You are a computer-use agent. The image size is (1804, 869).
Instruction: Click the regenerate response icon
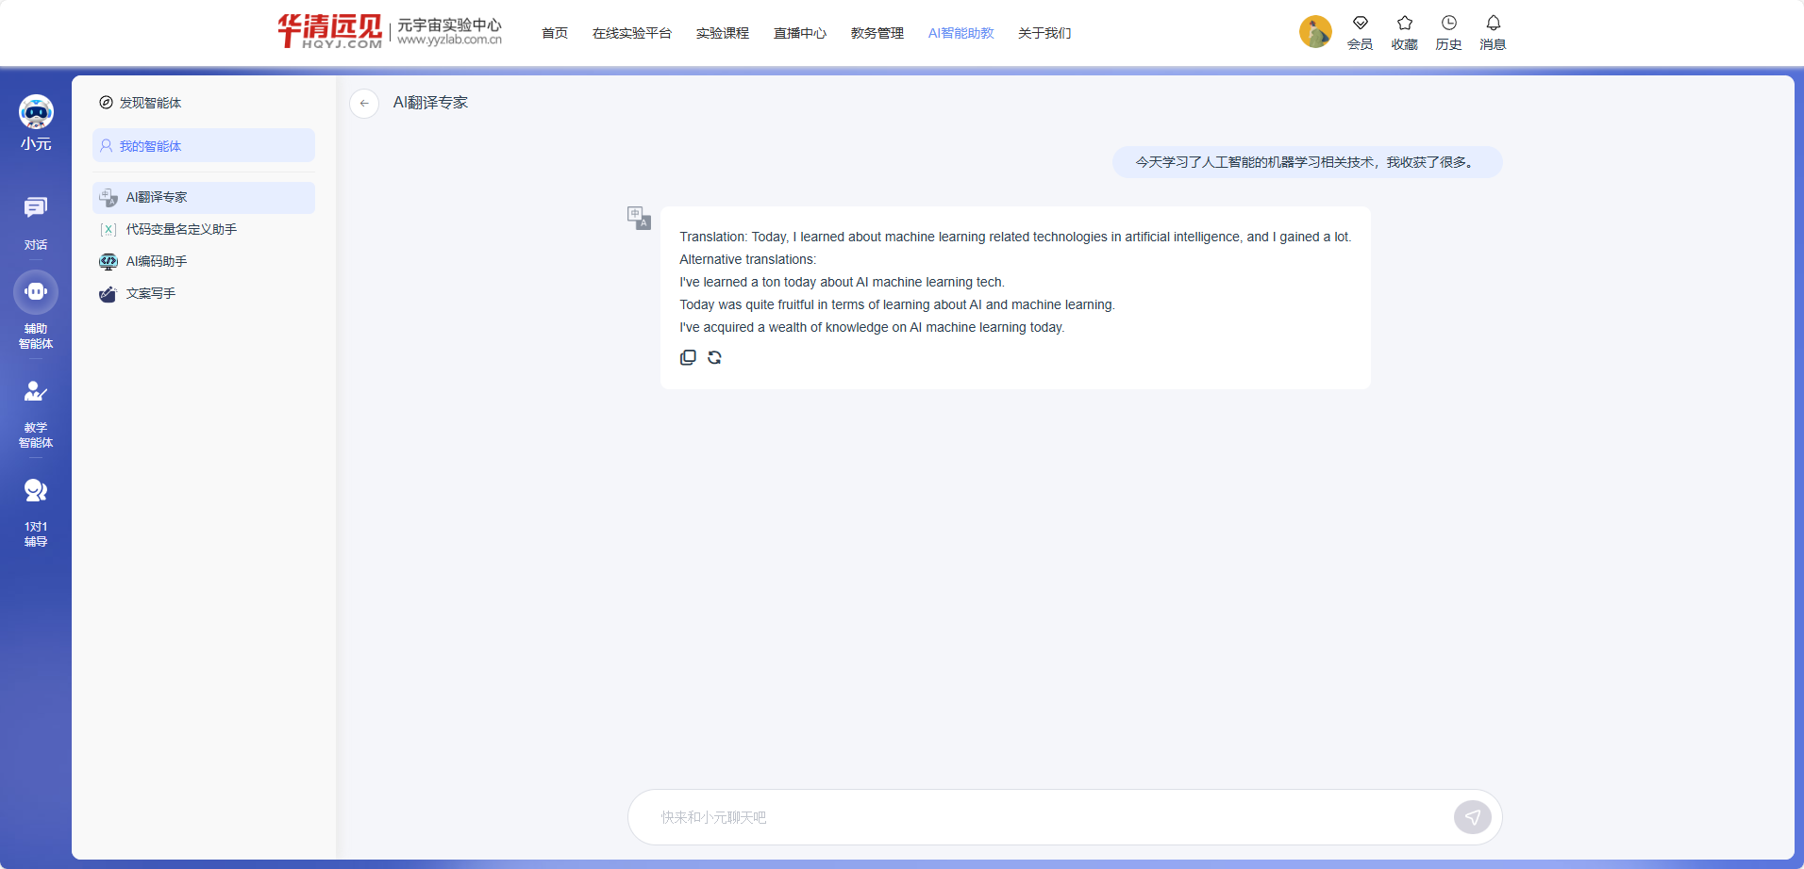point(714,357)
